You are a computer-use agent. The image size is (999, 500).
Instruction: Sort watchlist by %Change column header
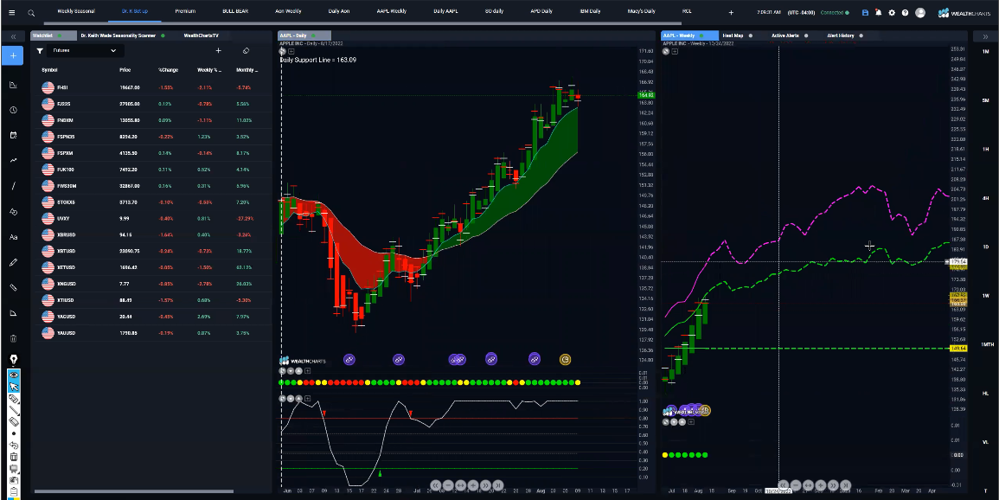click(x=168, y=70)
